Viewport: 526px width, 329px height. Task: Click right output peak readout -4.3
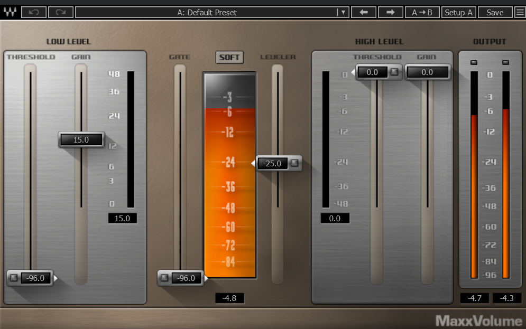point(506,298)
